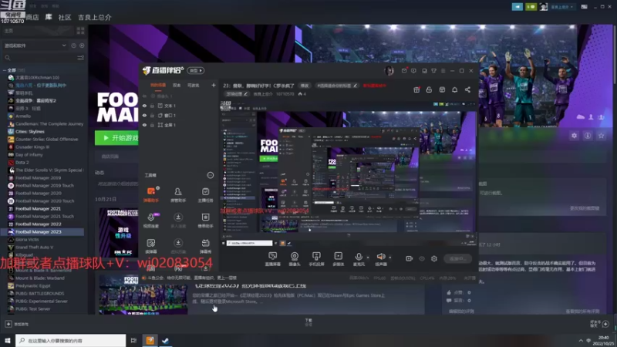Open the 库 tab in Steam

49,17
